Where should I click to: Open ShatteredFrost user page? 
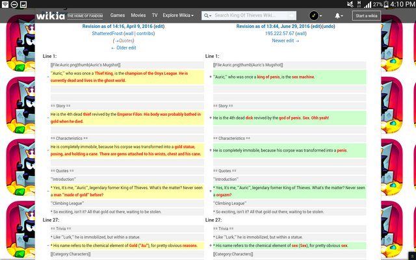click(x=107, y=33)
